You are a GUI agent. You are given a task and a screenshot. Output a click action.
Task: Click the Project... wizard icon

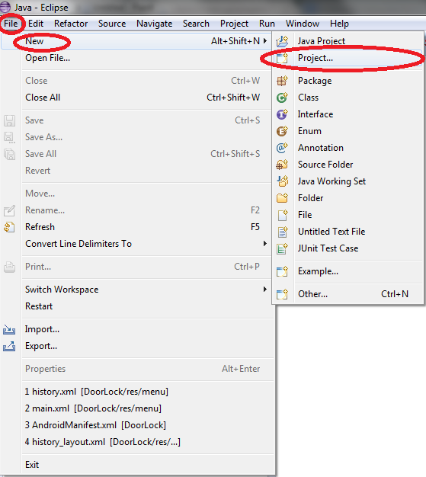[282, 58]
